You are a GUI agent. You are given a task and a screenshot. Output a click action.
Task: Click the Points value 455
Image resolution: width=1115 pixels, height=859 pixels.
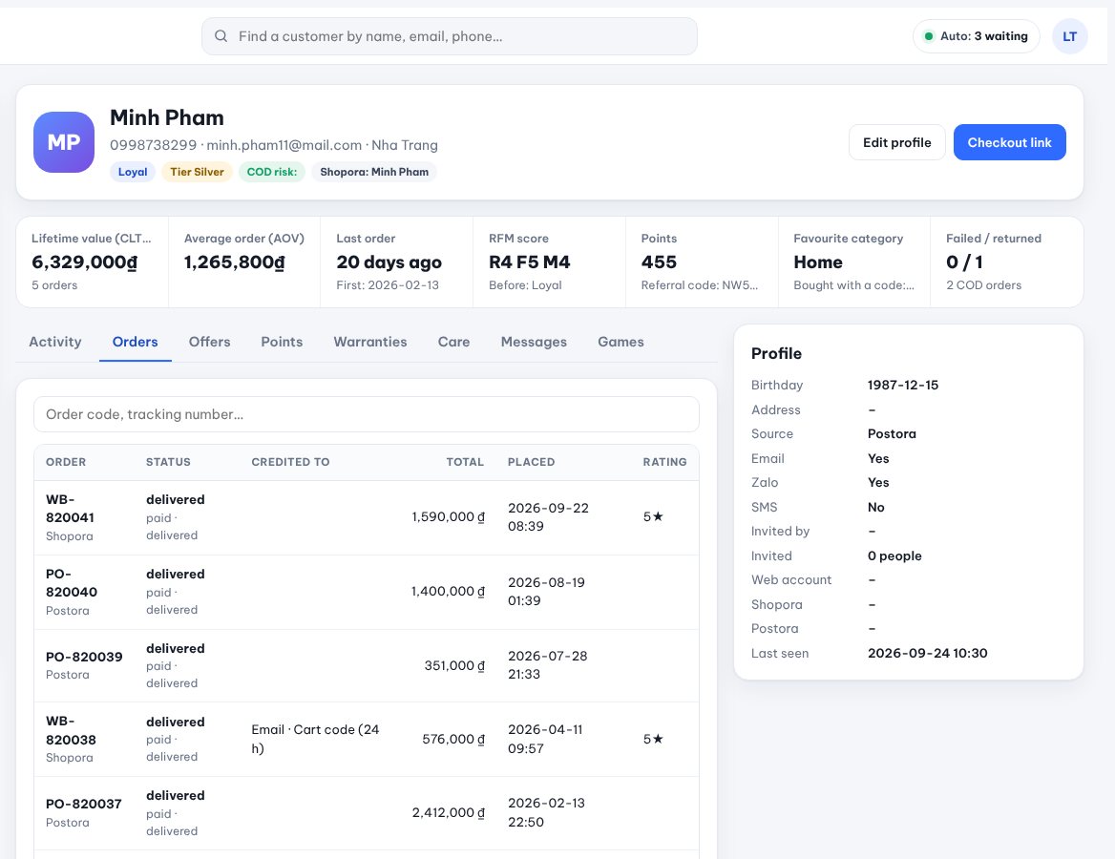(x=659, y=262)
